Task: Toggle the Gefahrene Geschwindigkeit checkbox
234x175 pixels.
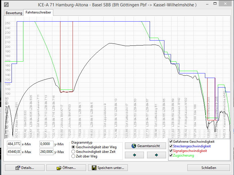Action: click(x=171, y=142)
